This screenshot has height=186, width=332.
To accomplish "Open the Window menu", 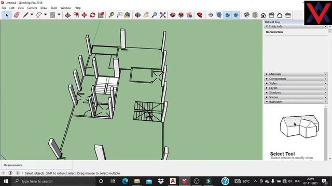I will pos(66,8).
